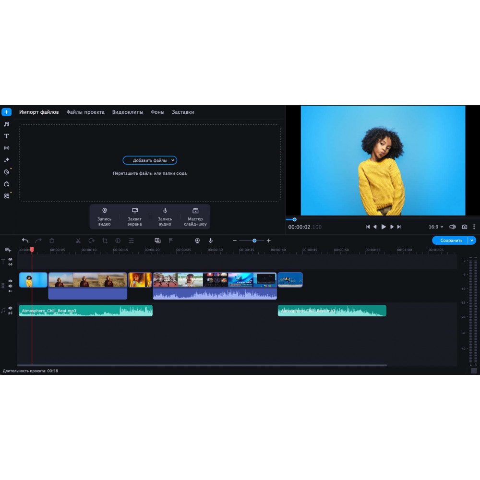
Task: Click the Мастер слайд-шоу button
Action: (x=195, y=217)
